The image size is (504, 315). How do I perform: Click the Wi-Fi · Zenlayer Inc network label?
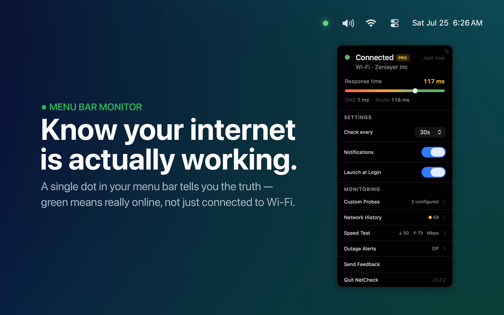(x=382, y=67)
